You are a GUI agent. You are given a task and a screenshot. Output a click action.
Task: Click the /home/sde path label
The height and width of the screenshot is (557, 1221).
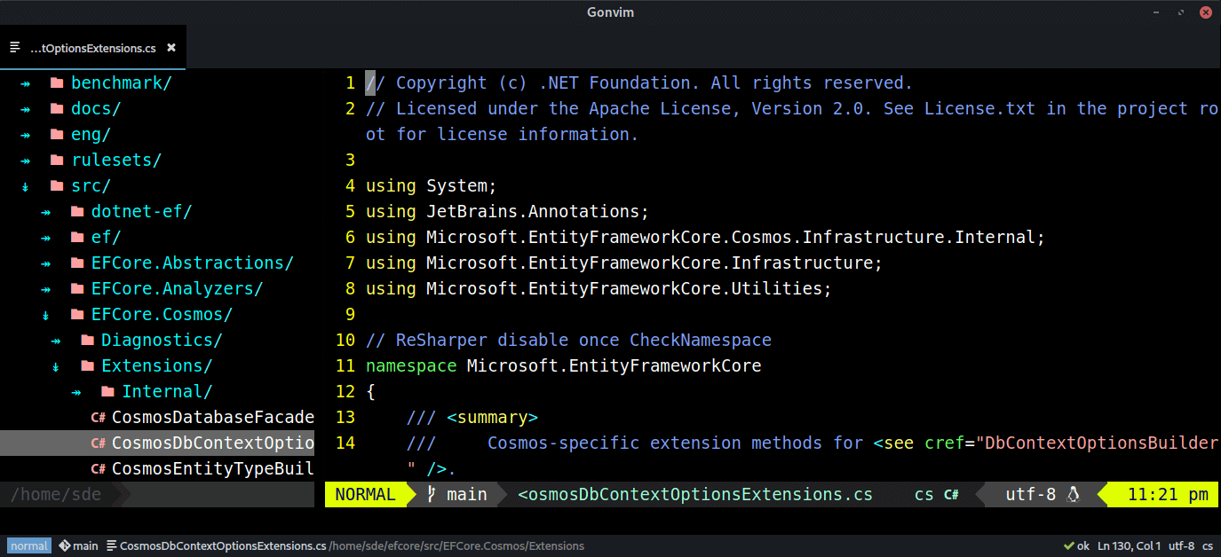tap(55, 495)
